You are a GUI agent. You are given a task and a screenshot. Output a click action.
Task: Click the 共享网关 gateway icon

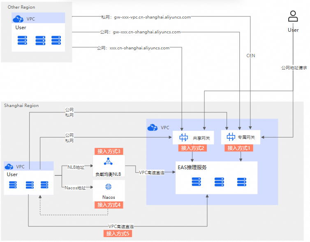183,137
